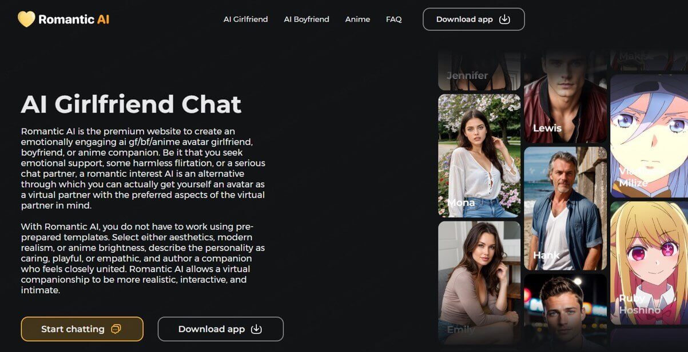Select the Jennifer character card
The width and height of the screenshot is (688, 352).
point(479,71)
